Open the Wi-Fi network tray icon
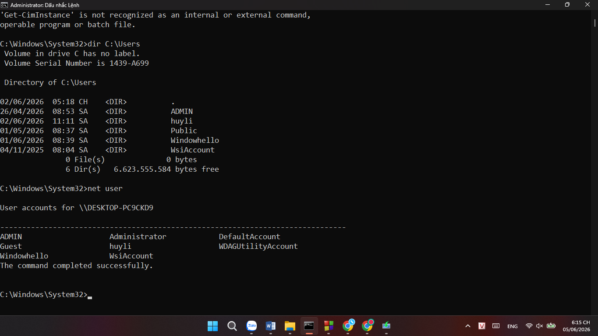Viewport: 598px width, 336px height. pos(529,326)
